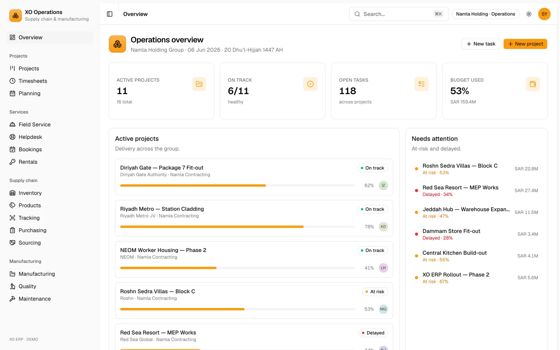This screenshot has height=350, width=560.
Task: Click At risk badge on Roshn Sedra Villas
Action: [x=375, y=292]
